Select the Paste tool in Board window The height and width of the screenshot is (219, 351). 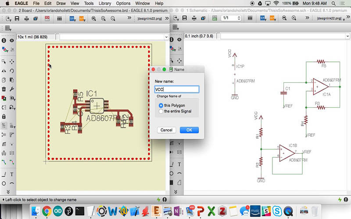12,80
